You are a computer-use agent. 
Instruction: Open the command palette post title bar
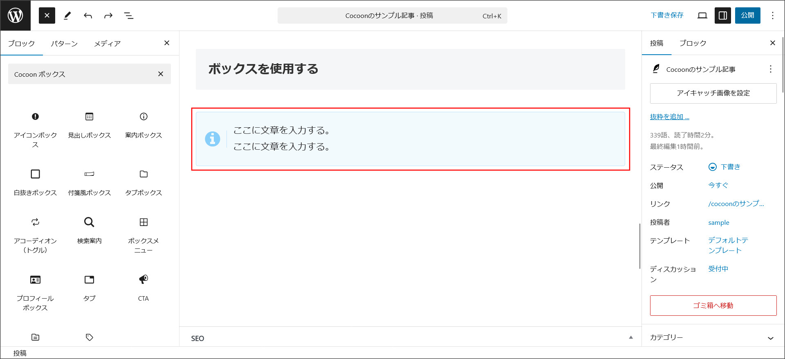click(392, 16)
